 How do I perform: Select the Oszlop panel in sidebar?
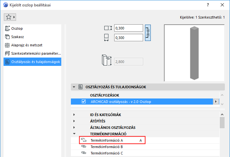[32, 28]
